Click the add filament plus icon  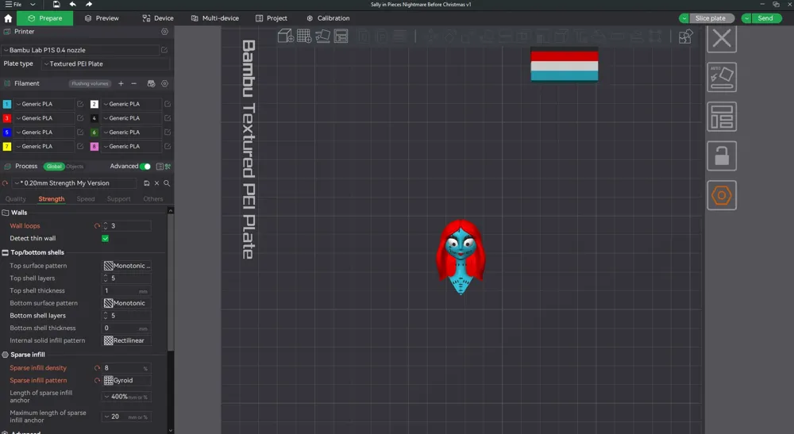click(x=121, y=83)
